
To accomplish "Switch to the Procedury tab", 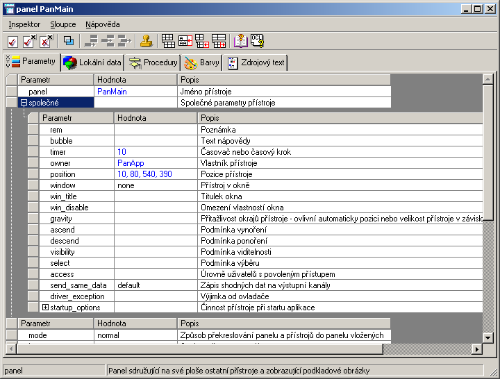I will [x=154, y=62].
